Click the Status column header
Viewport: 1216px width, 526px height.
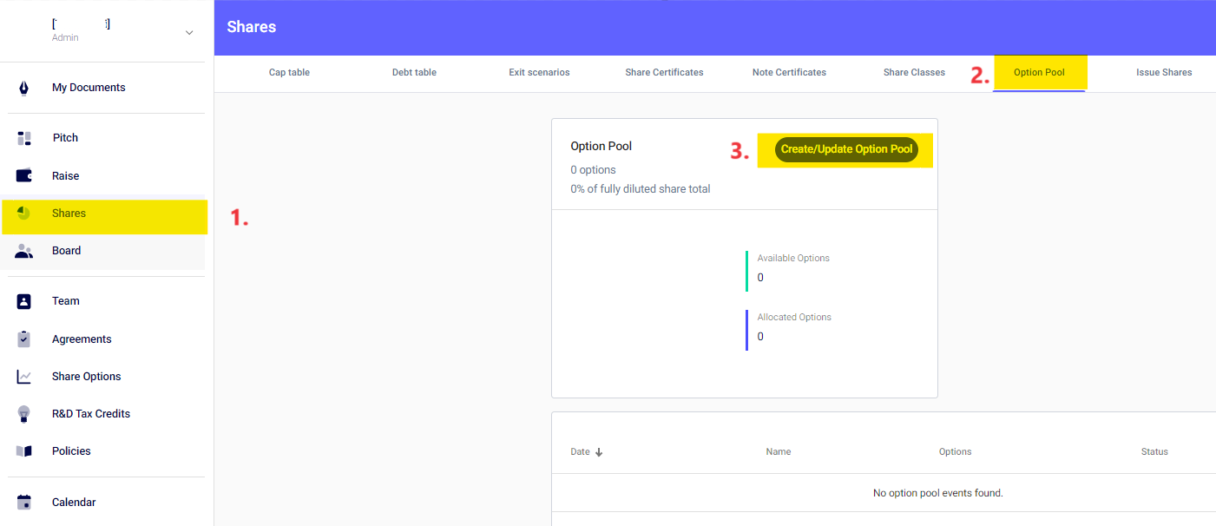(x=1154, y=451)
